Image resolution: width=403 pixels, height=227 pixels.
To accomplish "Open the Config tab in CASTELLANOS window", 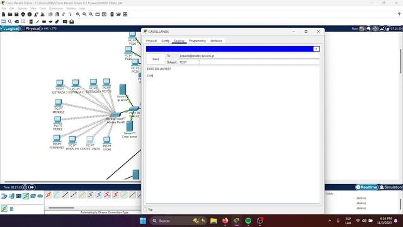I will (165, 41).
